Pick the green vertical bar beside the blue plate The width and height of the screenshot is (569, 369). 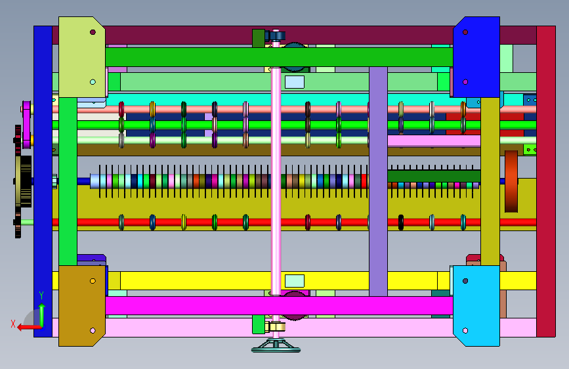68,182
